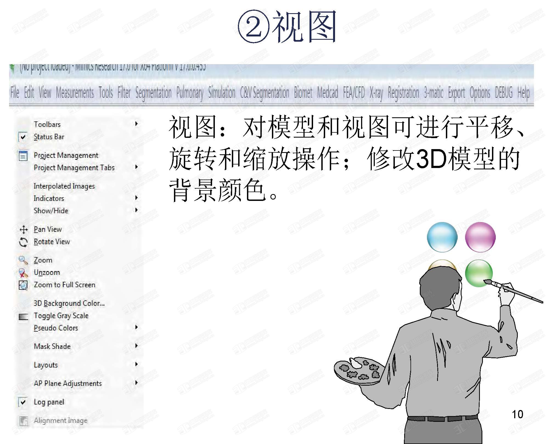This screenshot has width=557, height=444.
Task: Click the Rotate View circular arrows icon
Action: pyautogui.click(x=23, y=242)
